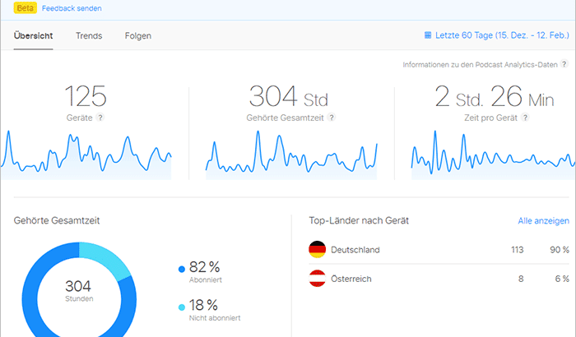The height and width of the screenshot is (337, 576).
Task: Click the Zeit pro Gerät sparkline chart
Action: tap(492, 156)
